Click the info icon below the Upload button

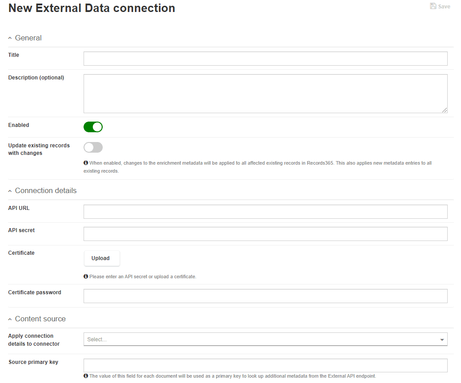click(x=85, y=276)
